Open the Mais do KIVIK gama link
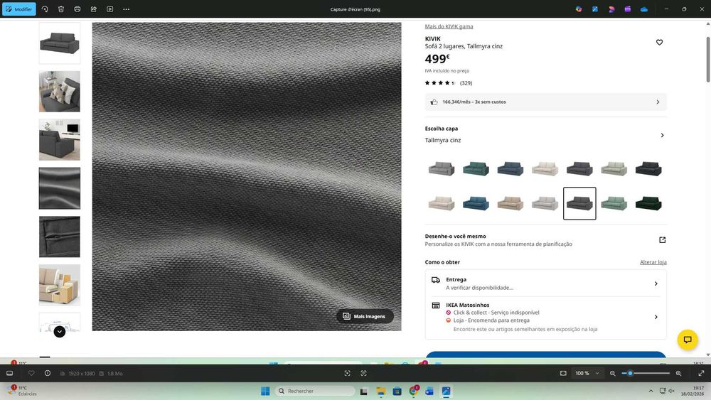The height and width of the screenshot is (400, 711). [x=449, y=26]
